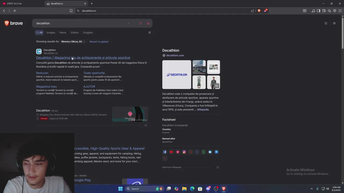This screenshot has width=344, height=193.
Task: Click the feedback bubble under the map result
Action: point(146,125)
